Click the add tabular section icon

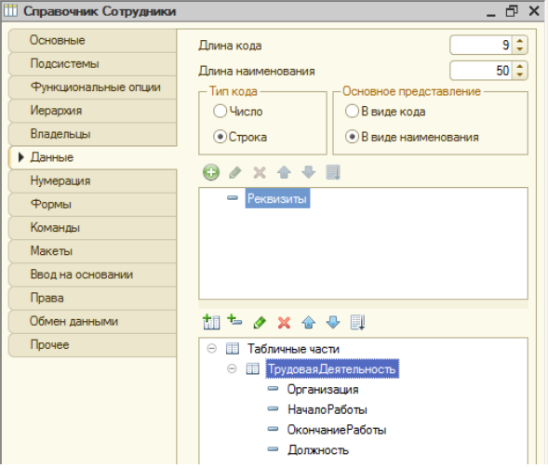coord(211,322)
